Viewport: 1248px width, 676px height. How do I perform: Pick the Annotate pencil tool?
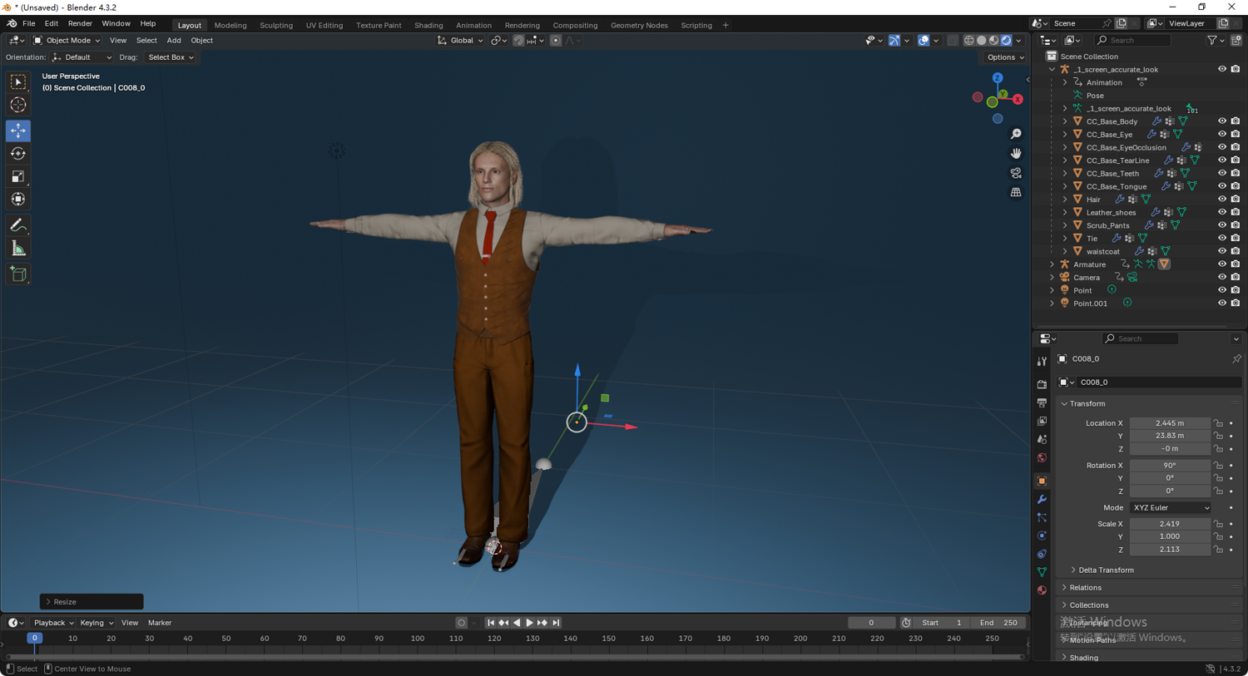point(18,225)
